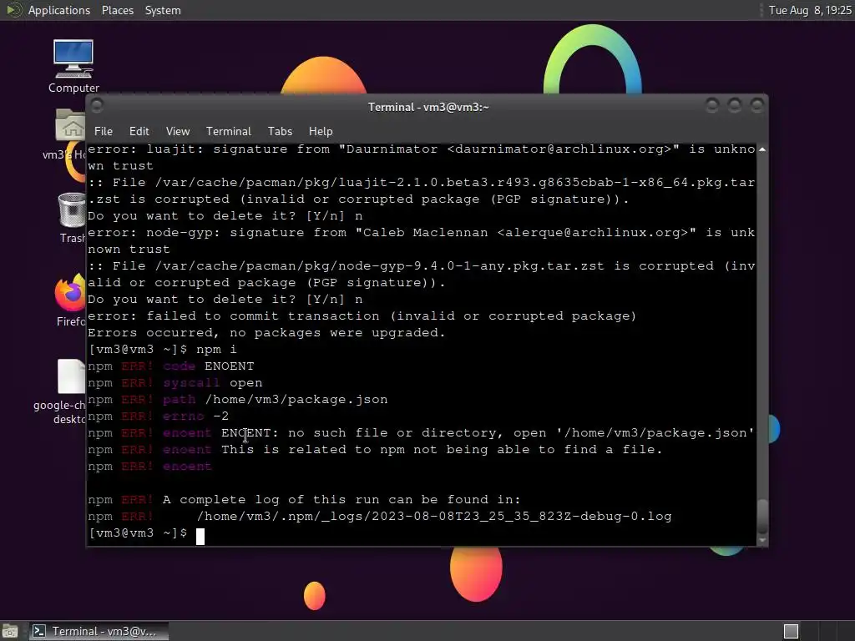Open the terminal Tabs menu

[x=280, y=131]
